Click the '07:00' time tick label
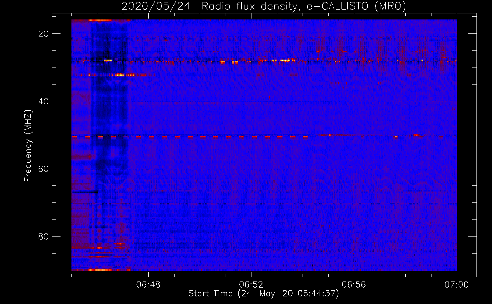The height and width of the screenshot is (304, 492). [x=457, y=285]
